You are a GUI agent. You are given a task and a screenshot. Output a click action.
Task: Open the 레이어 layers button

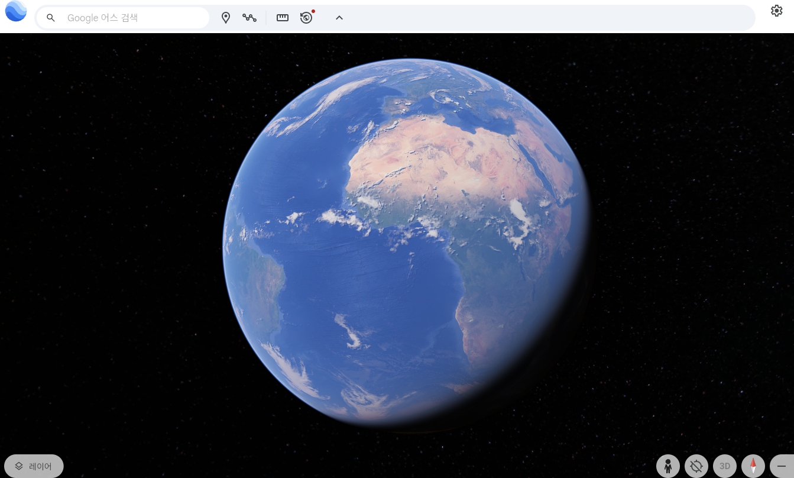point(34,466)
